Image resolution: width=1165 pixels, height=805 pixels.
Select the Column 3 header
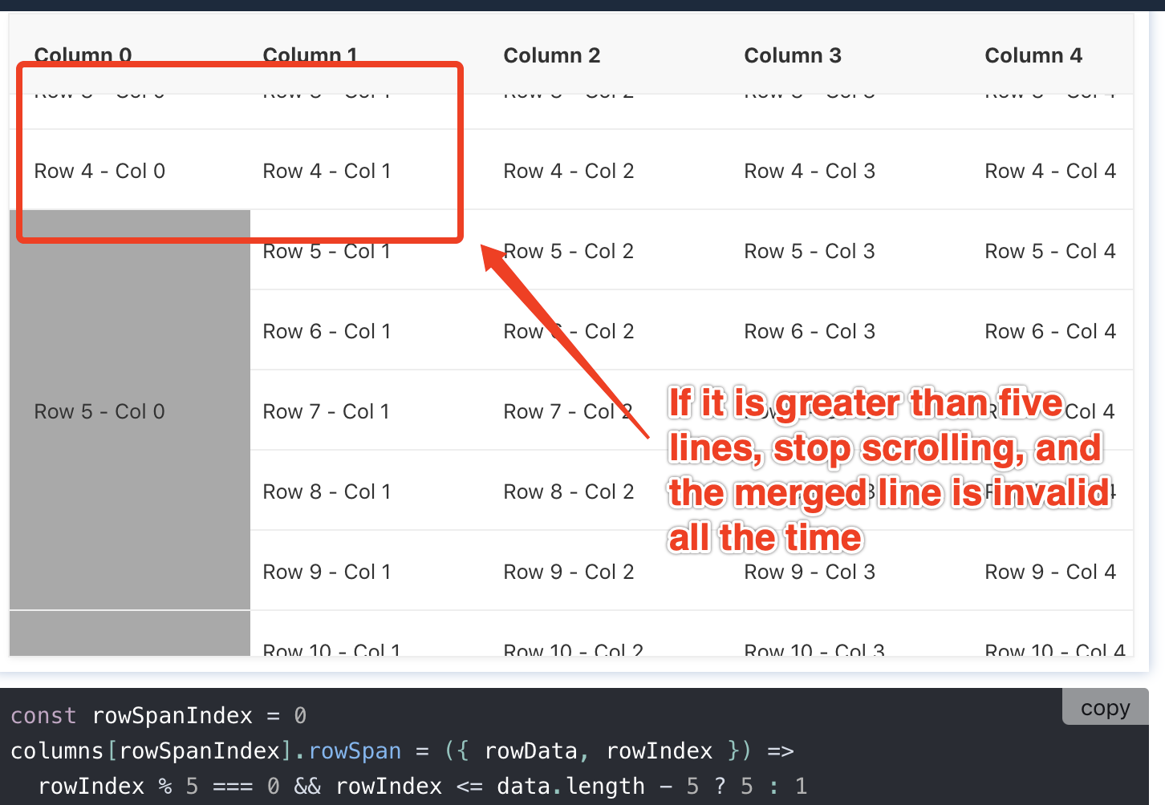tap(793, 55)
